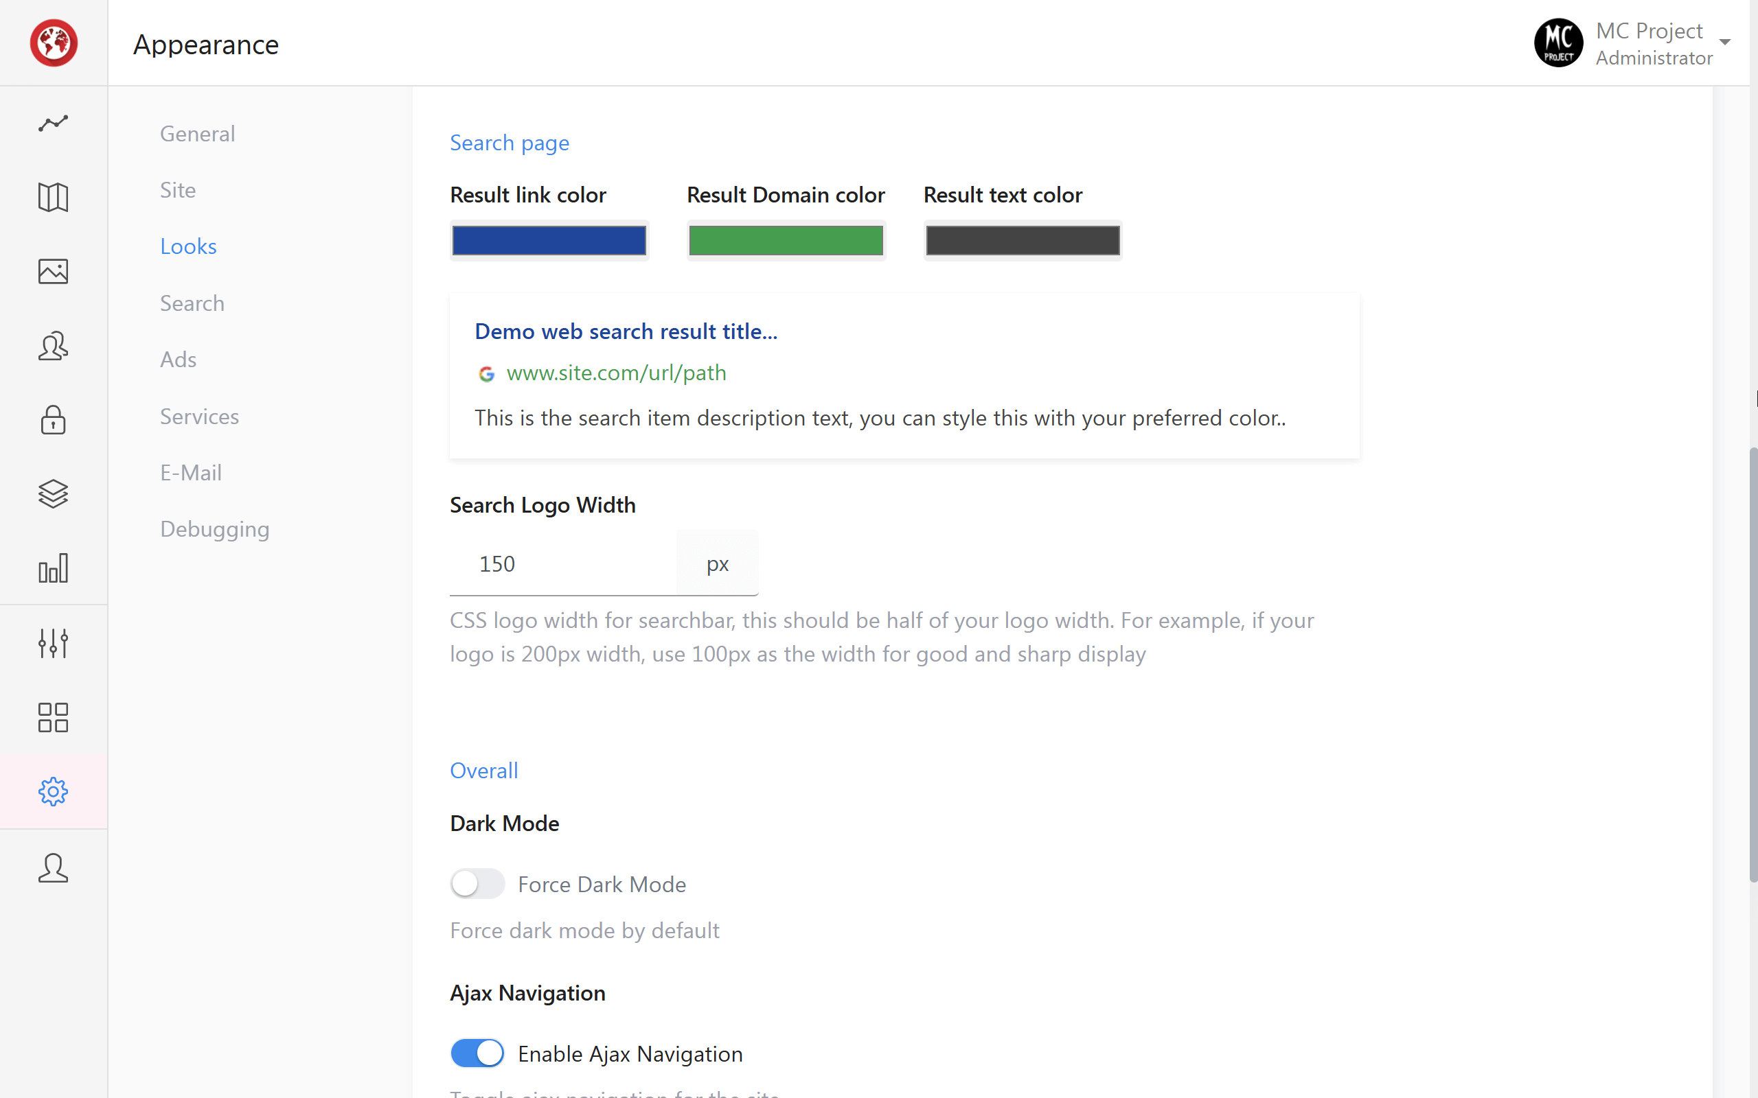Disable the Enable Ajax Navigation switch
The image size is (1758, 1098).
click(477, 1053)
